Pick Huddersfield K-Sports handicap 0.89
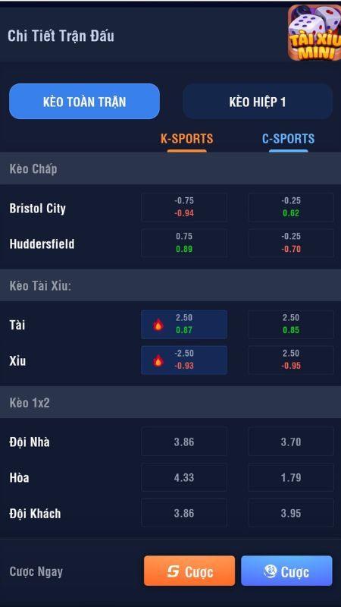The width and height of the screenshot is (341, 607). click(184, 243)
